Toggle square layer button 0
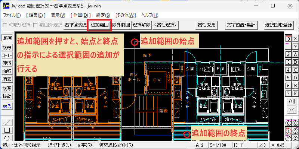299x149 pixels. pyautogui.click(x=288, y=39)
